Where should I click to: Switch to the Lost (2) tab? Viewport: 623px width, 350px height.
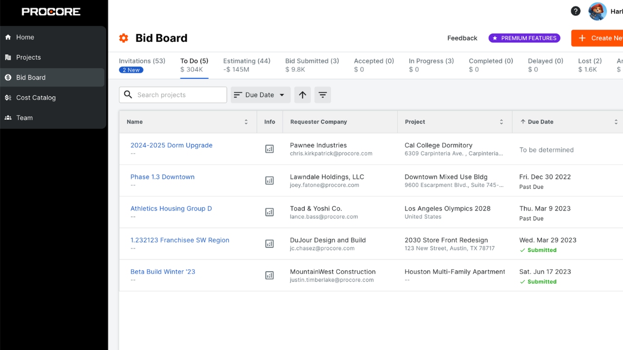(590, 65)
